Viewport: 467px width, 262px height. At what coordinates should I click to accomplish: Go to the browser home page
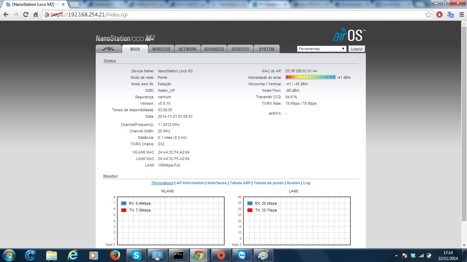(36, 15)
